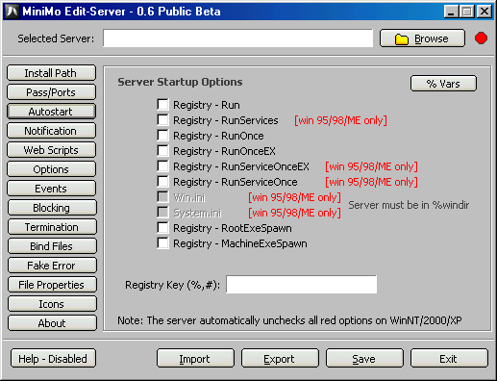This screenshot has height=381, width=497.
Task: Check the Registry - RunOnce option
Action: tap(162, 135)
